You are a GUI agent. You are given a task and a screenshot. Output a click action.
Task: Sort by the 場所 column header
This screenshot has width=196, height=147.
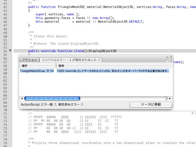[37, 66]
